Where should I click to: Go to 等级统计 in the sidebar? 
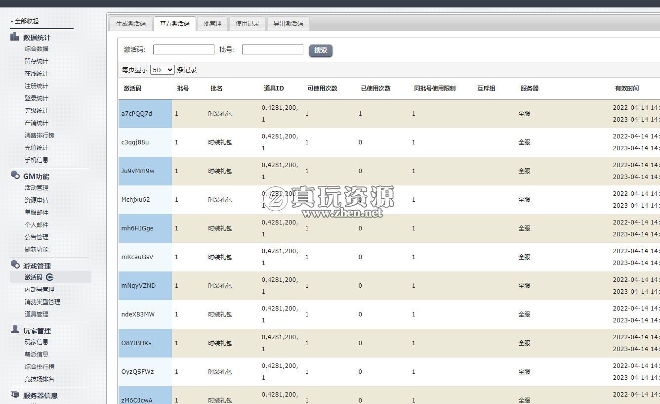coord(37,111)
